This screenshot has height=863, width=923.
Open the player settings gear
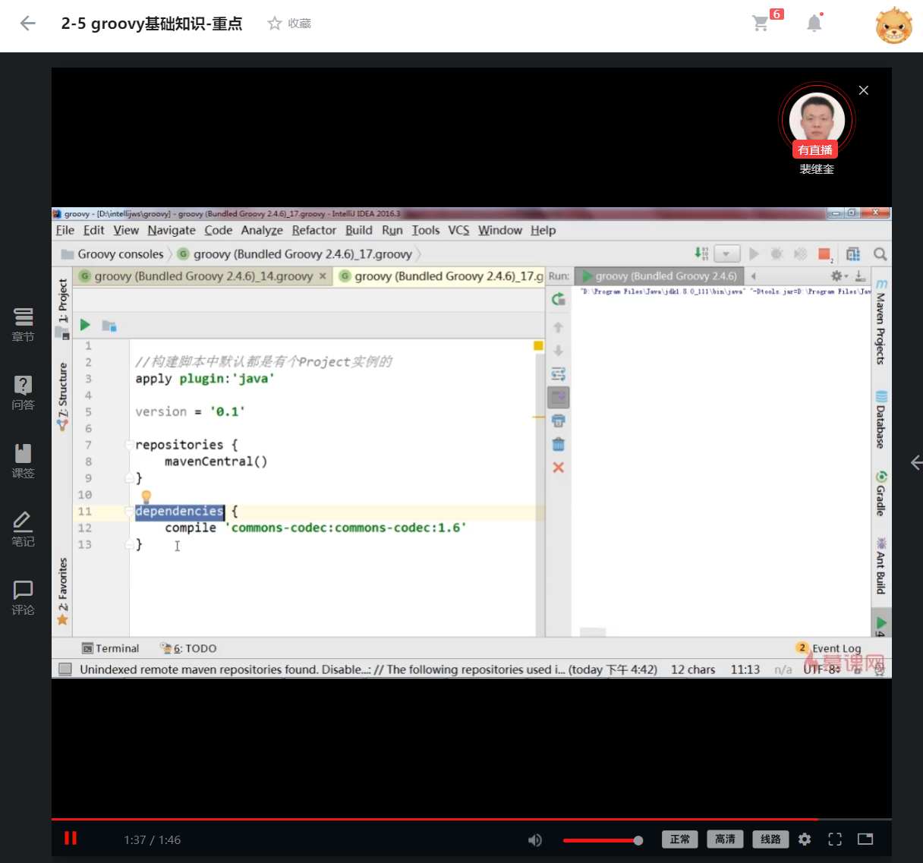pyautogui.click(x=805, y=839)
